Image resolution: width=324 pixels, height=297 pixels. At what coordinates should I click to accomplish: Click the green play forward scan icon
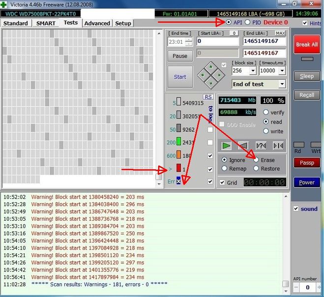coord(226,146)
